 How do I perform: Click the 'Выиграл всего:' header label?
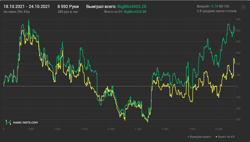click(101, 6)
